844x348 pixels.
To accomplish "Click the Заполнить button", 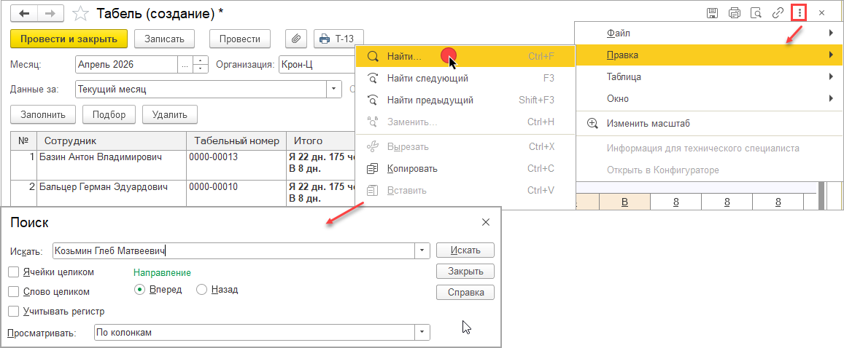I will tap(43, 114).
